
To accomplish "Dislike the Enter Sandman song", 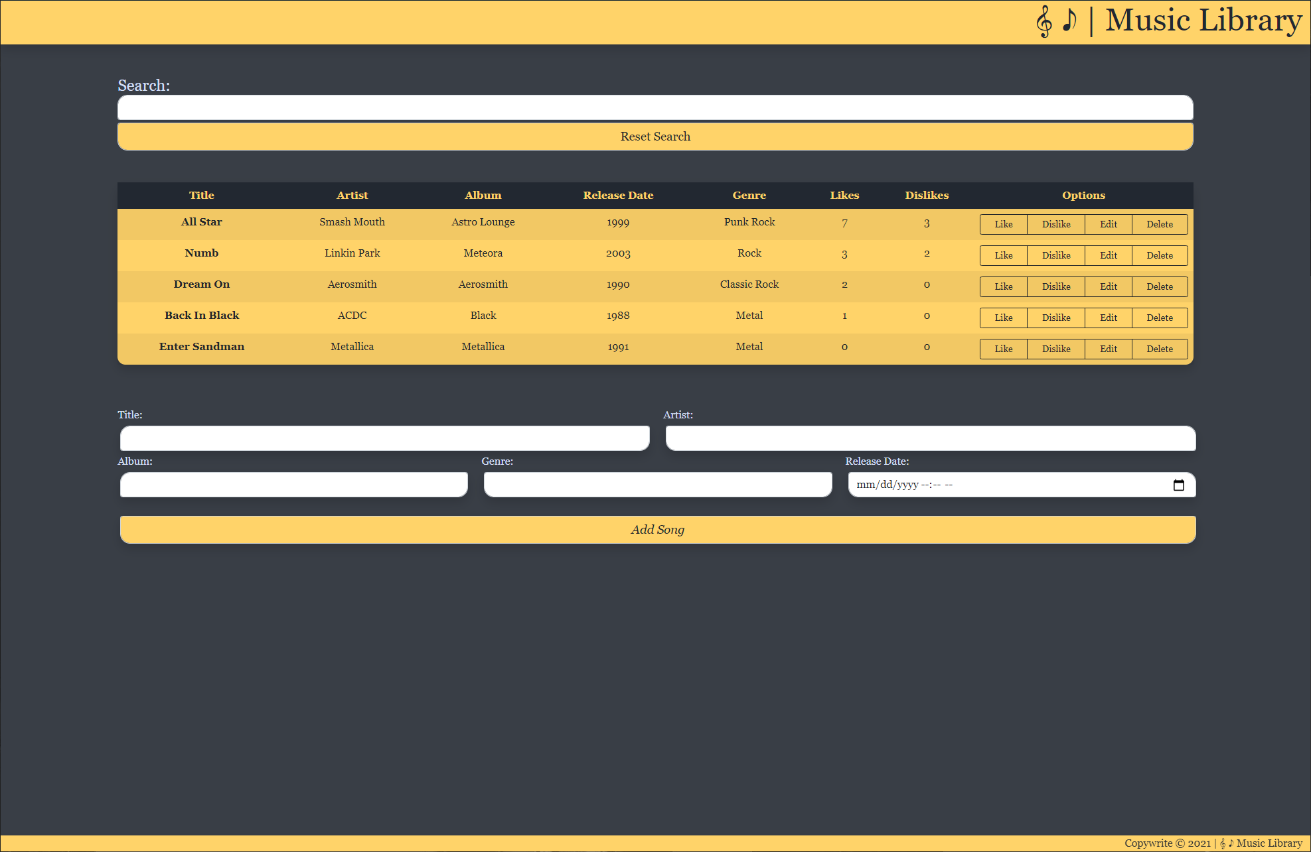I will click(1056, 349).
